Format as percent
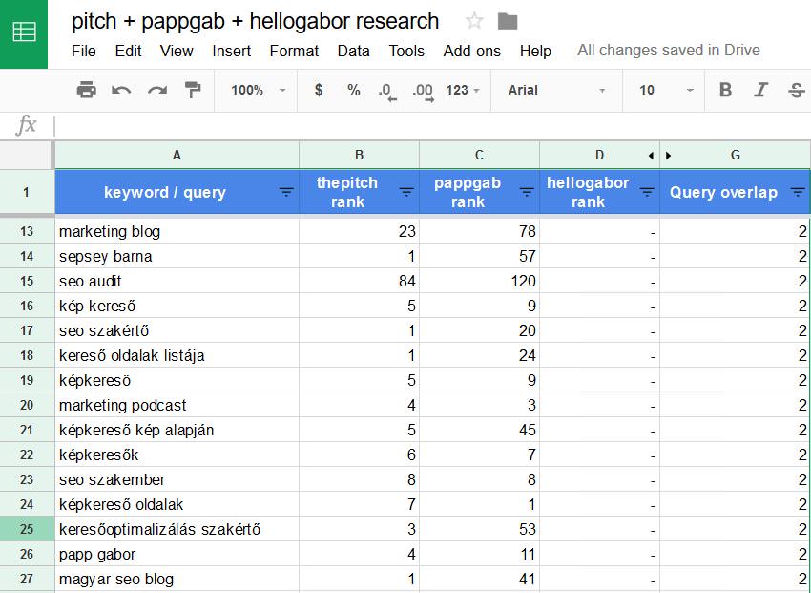Image resolution: width=811 pixels, height=593 pixels. click(354, 90)
